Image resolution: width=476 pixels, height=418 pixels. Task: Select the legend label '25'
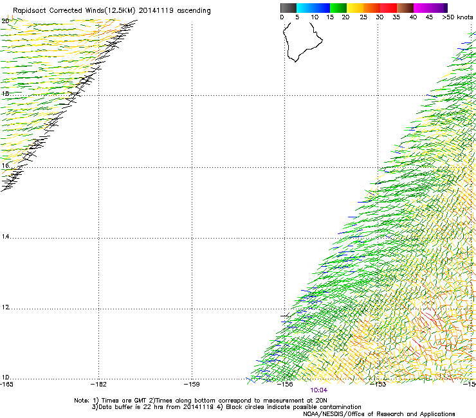coord(363,17)
